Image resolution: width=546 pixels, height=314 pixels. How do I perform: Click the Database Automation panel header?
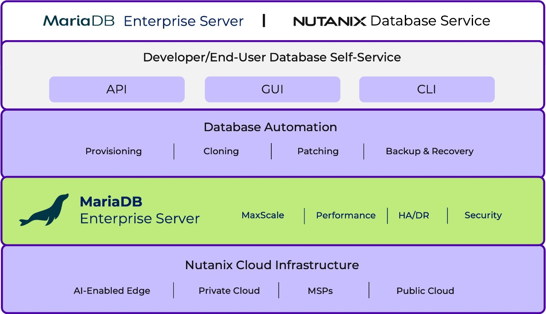pyautogui.click(x=270, y=127)
